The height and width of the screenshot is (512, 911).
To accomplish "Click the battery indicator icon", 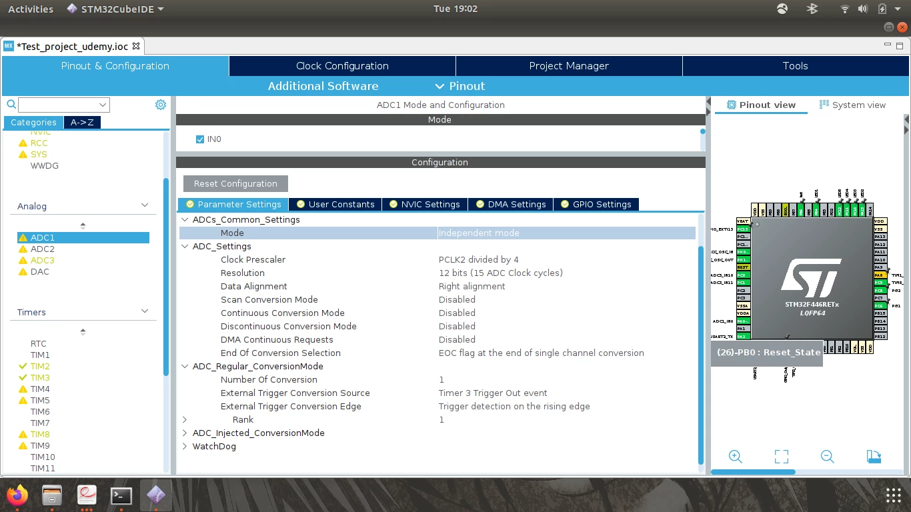I will tap(882, 9).
